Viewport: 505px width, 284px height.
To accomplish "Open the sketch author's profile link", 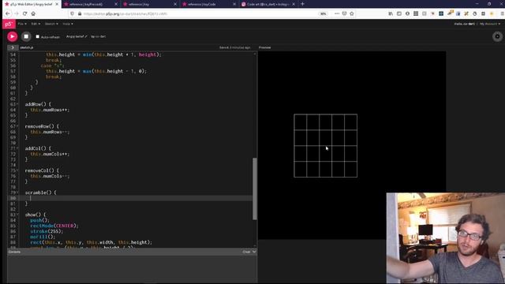I will pyautogui.click(x=99, y=36).
